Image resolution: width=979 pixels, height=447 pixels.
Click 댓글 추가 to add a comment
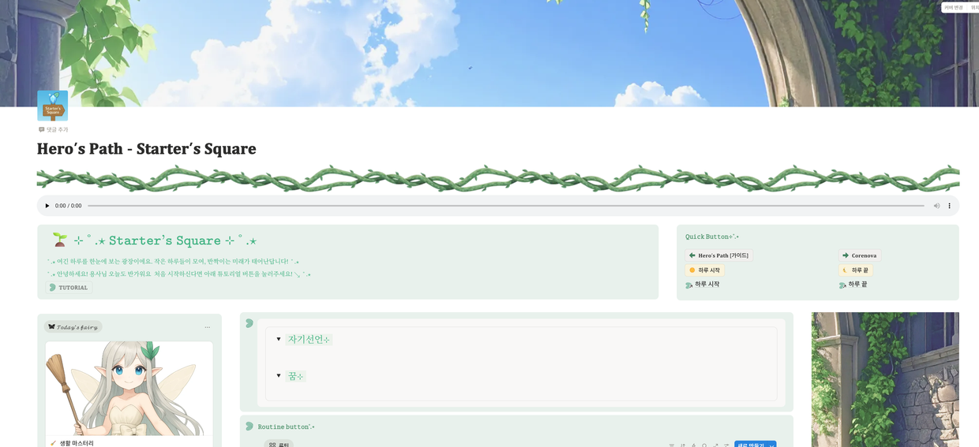point(54,129)
